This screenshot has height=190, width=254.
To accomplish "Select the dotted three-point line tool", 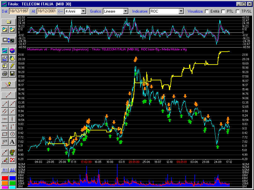I will point(12,112).
